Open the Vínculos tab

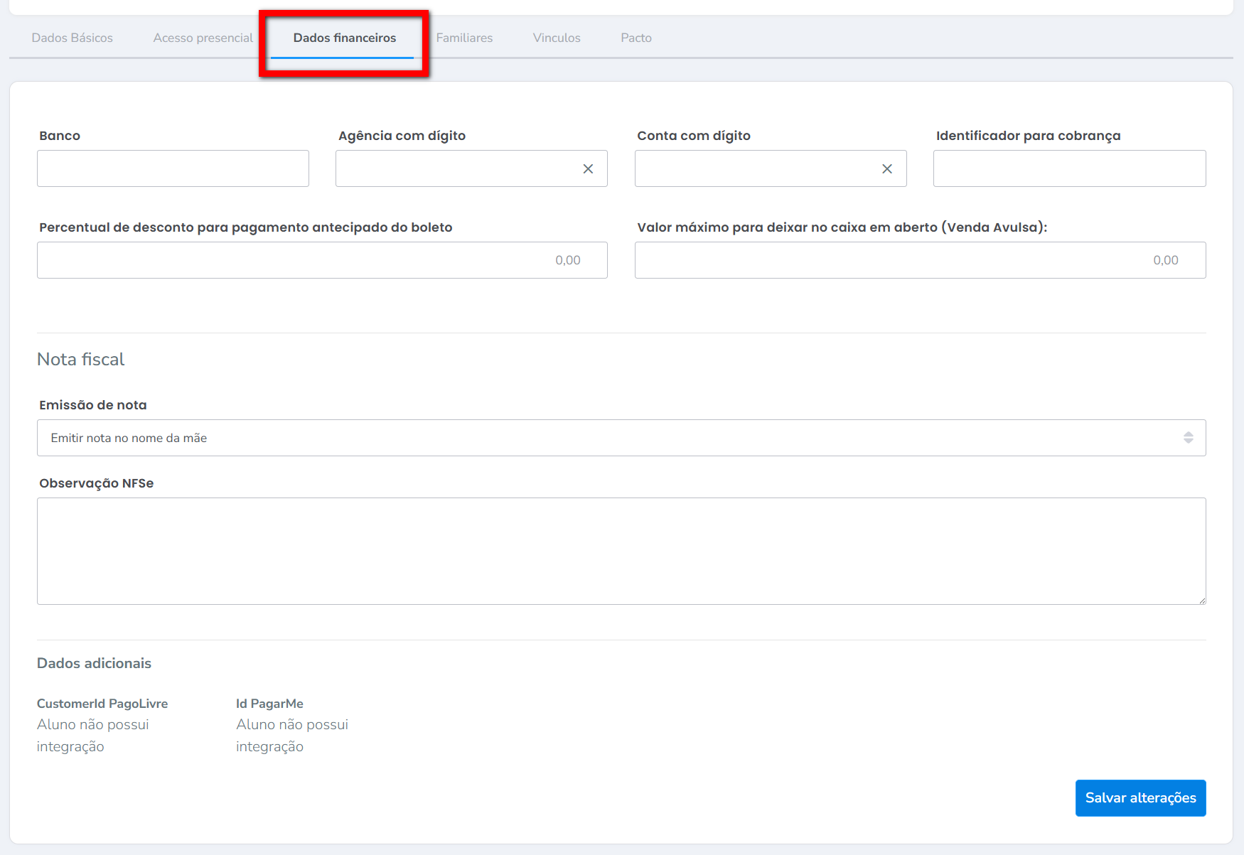coord(557,38)
